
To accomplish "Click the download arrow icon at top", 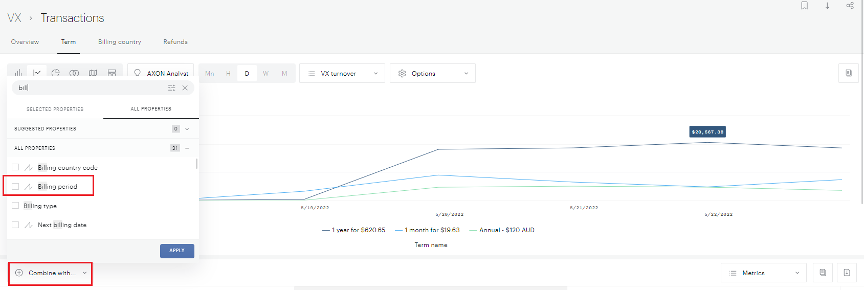I will click(827, 6).
